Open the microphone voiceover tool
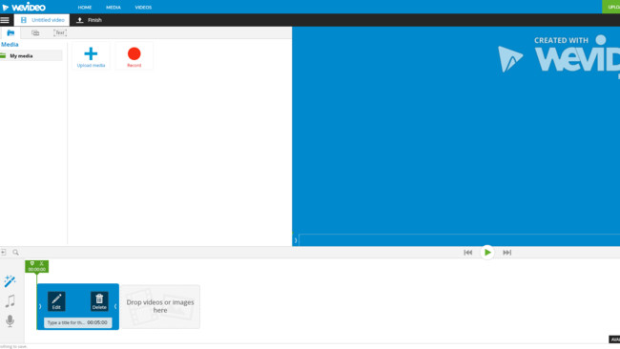This screenshot has height=349, width=620. pyautogui.click(x=10, y=321)
